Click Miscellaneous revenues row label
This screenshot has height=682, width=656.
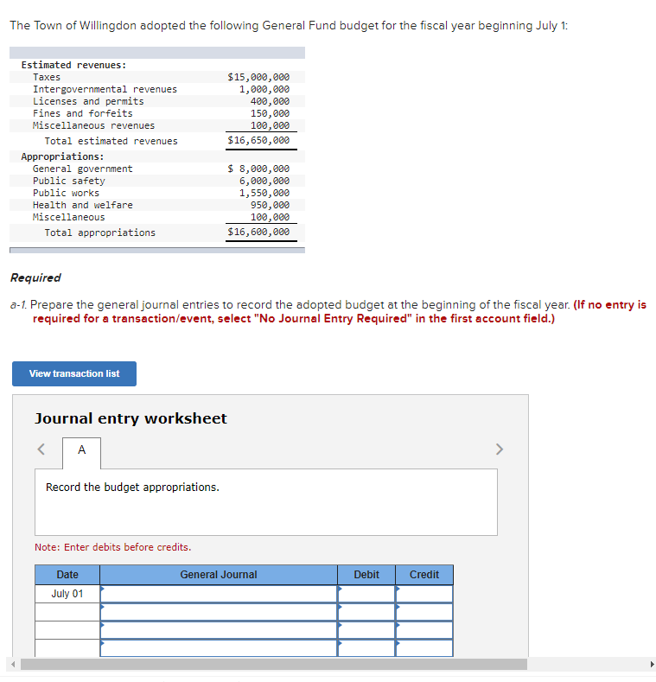[93, 125]
